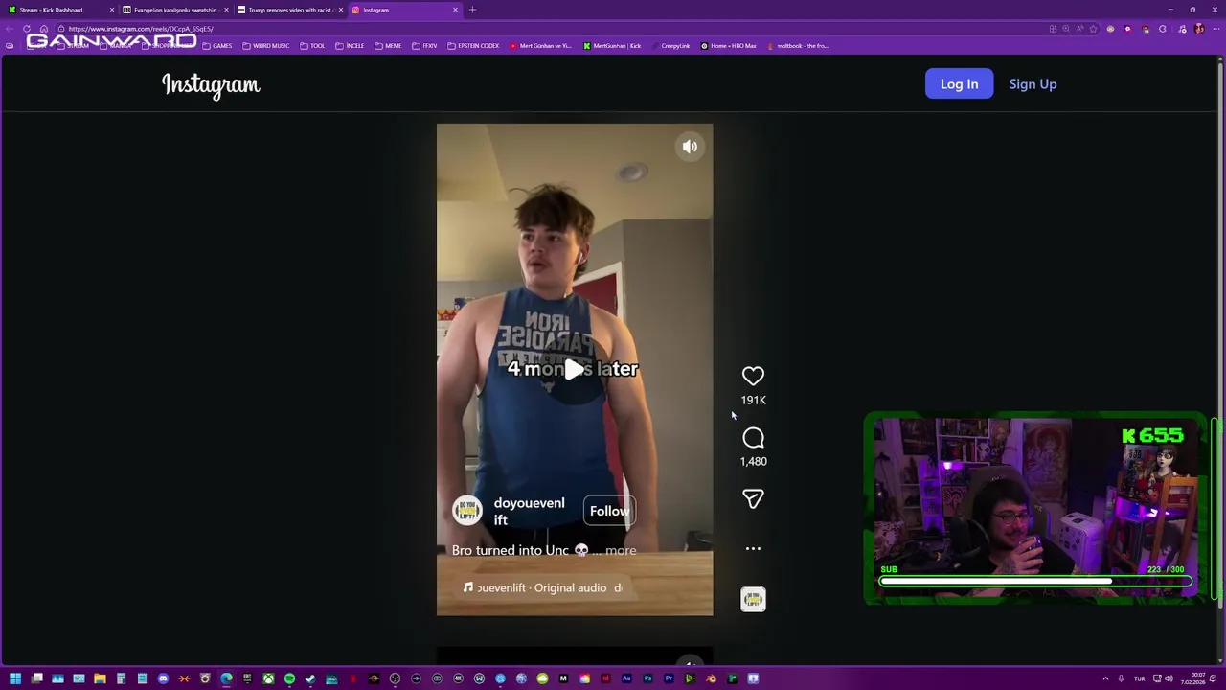
Task: Open OBS Studio from the taskbar
Action: point(395,678)
